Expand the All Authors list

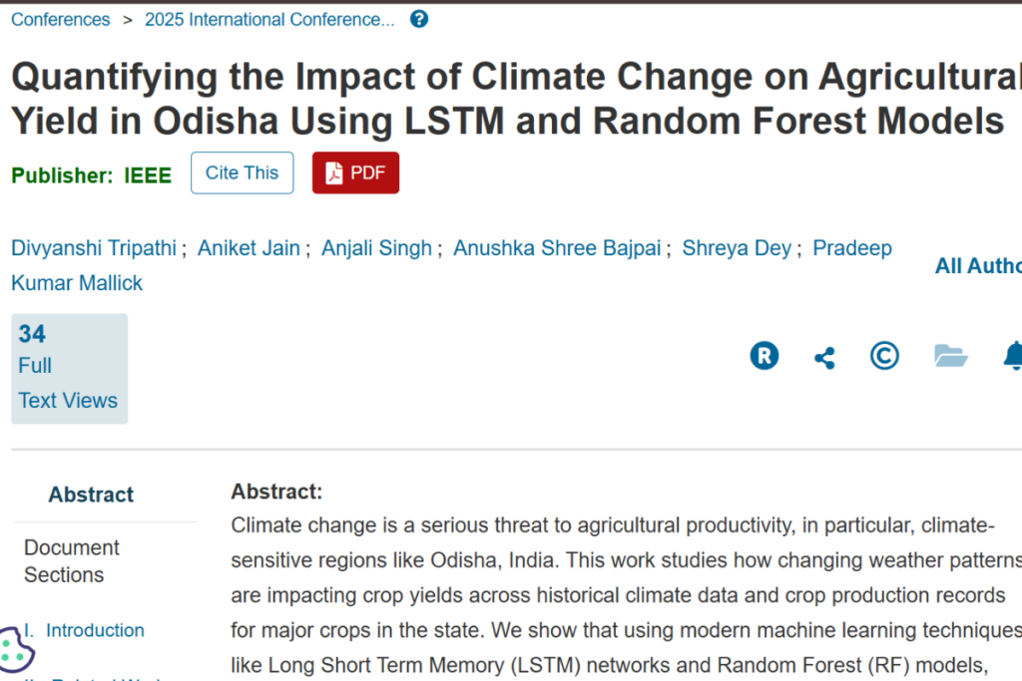pyautogui.click(x=978, y=266)
